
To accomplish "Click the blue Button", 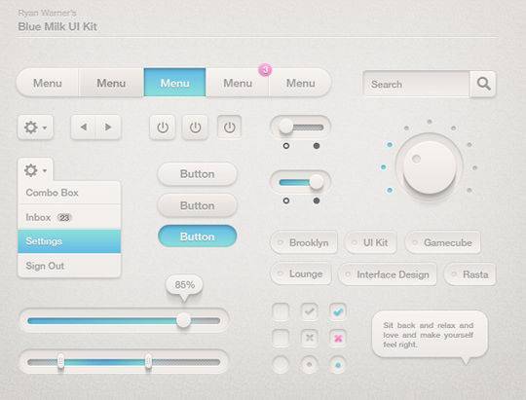I will [x=197, y=236].
